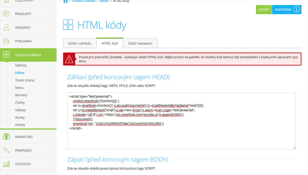Select the Editor submenu item
The height and width of the screenshot is (175, 308).
coord(20,73)
